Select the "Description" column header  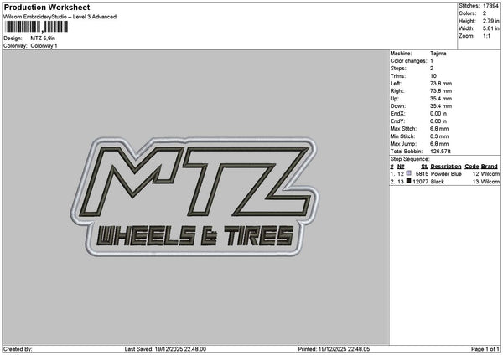pyautogui.click(x=446, y=167)
